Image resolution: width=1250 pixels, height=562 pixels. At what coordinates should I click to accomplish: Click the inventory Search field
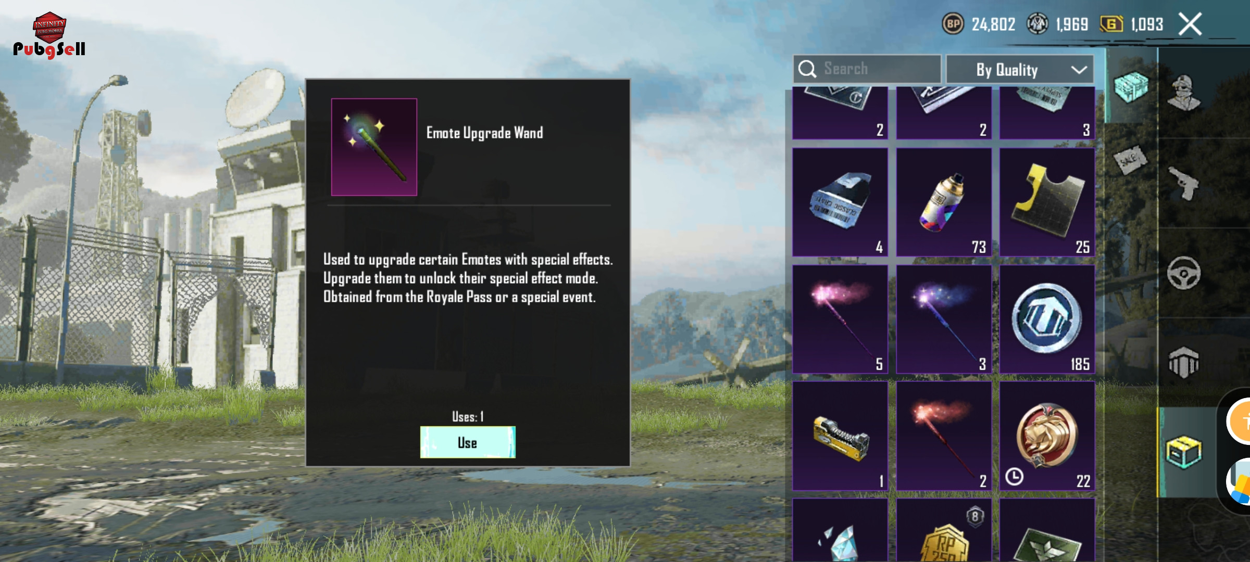(x=867, y=69)
